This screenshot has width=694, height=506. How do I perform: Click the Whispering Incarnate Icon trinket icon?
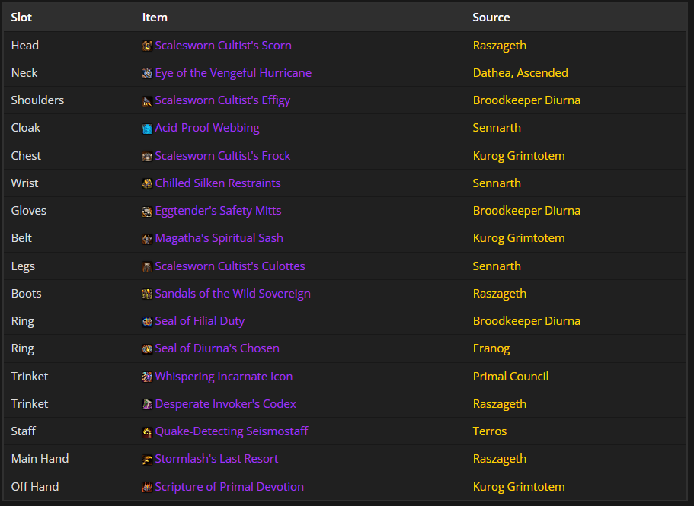(x=147, y=377)
